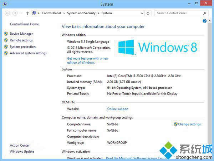Expand chevron before Control Panel breadcrumb
The height and width of the screenshot is (161, 214).
(39, 13)
